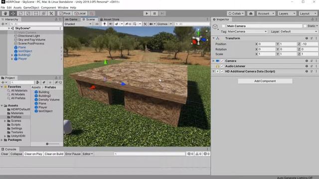Image resolution: width=319 pixels, height=179 pixels.
Task: Toggle Error Pause in Console
Action: [73, 154]
